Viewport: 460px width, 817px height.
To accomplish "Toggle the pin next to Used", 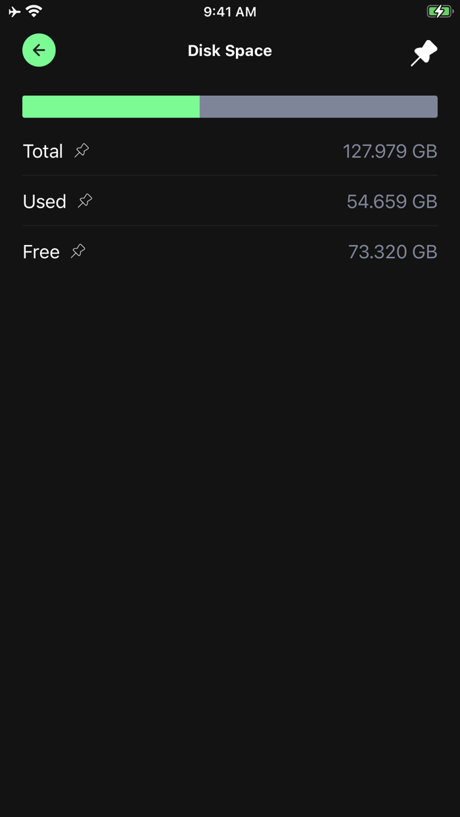I will click(x=85, y=201).
